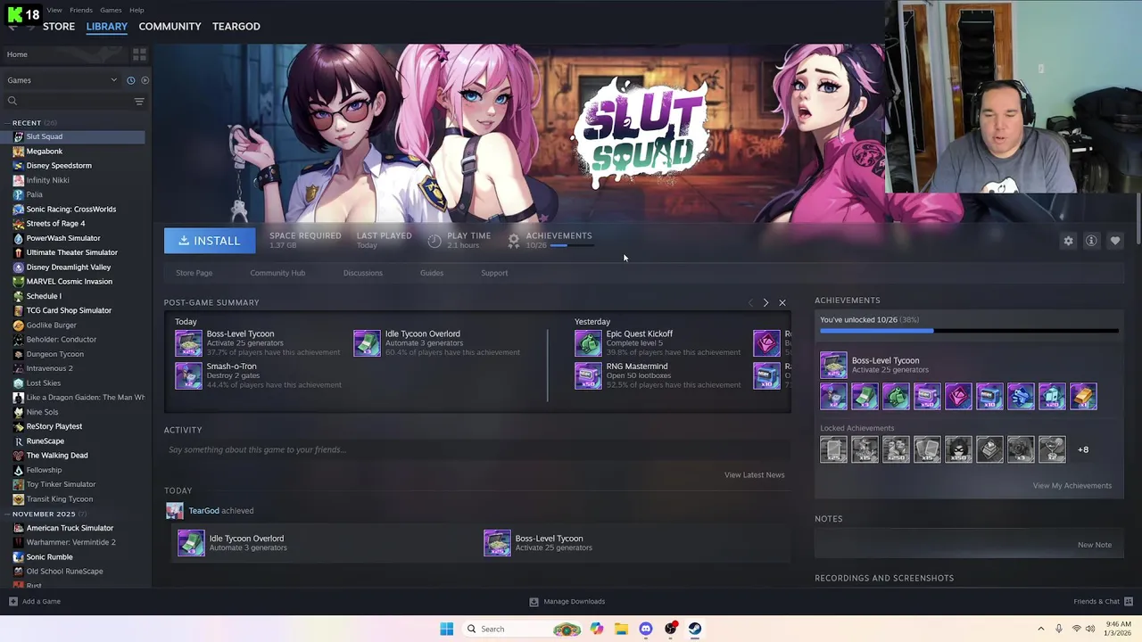Show next post-game summary page
The height and width of the screenshot is (642, 1142).
tap(765, 303)
